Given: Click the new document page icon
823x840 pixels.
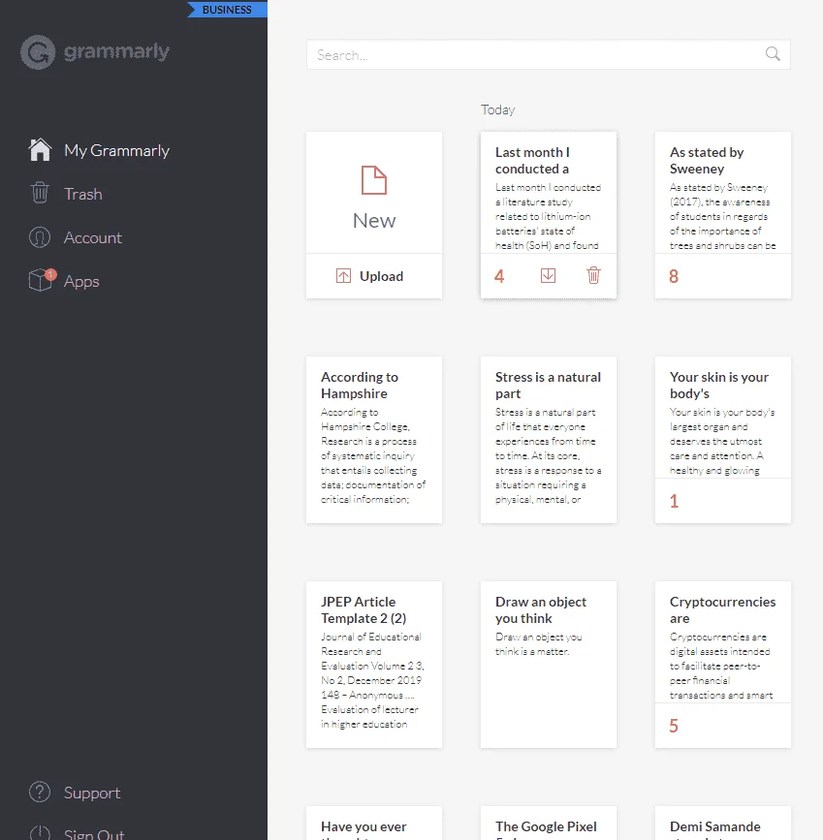Looking at the screenshot, I should coord(374,180).
